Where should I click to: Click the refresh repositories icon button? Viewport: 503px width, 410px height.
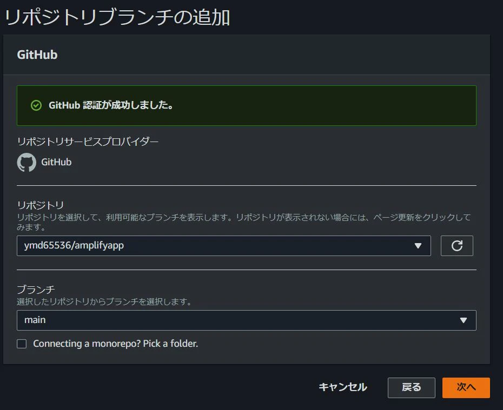coord(457,246)
